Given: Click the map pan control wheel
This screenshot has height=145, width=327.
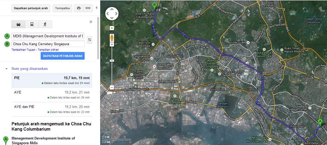Looking at the screenshot, I should tap(112, 14).
